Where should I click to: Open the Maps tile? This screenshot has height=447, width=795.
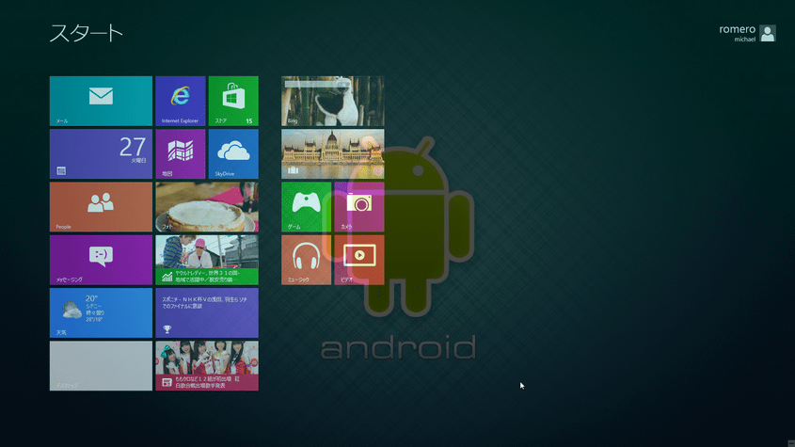point(181,153)
